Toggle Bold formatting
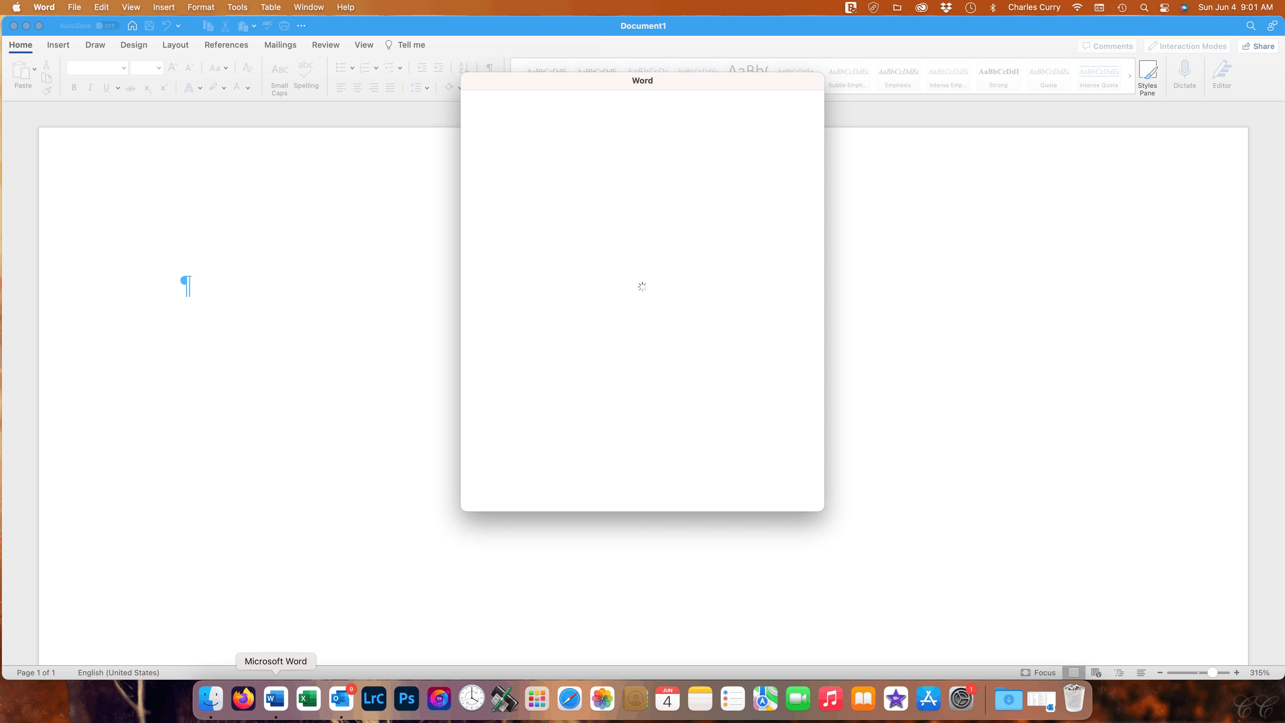 [74, 88]
